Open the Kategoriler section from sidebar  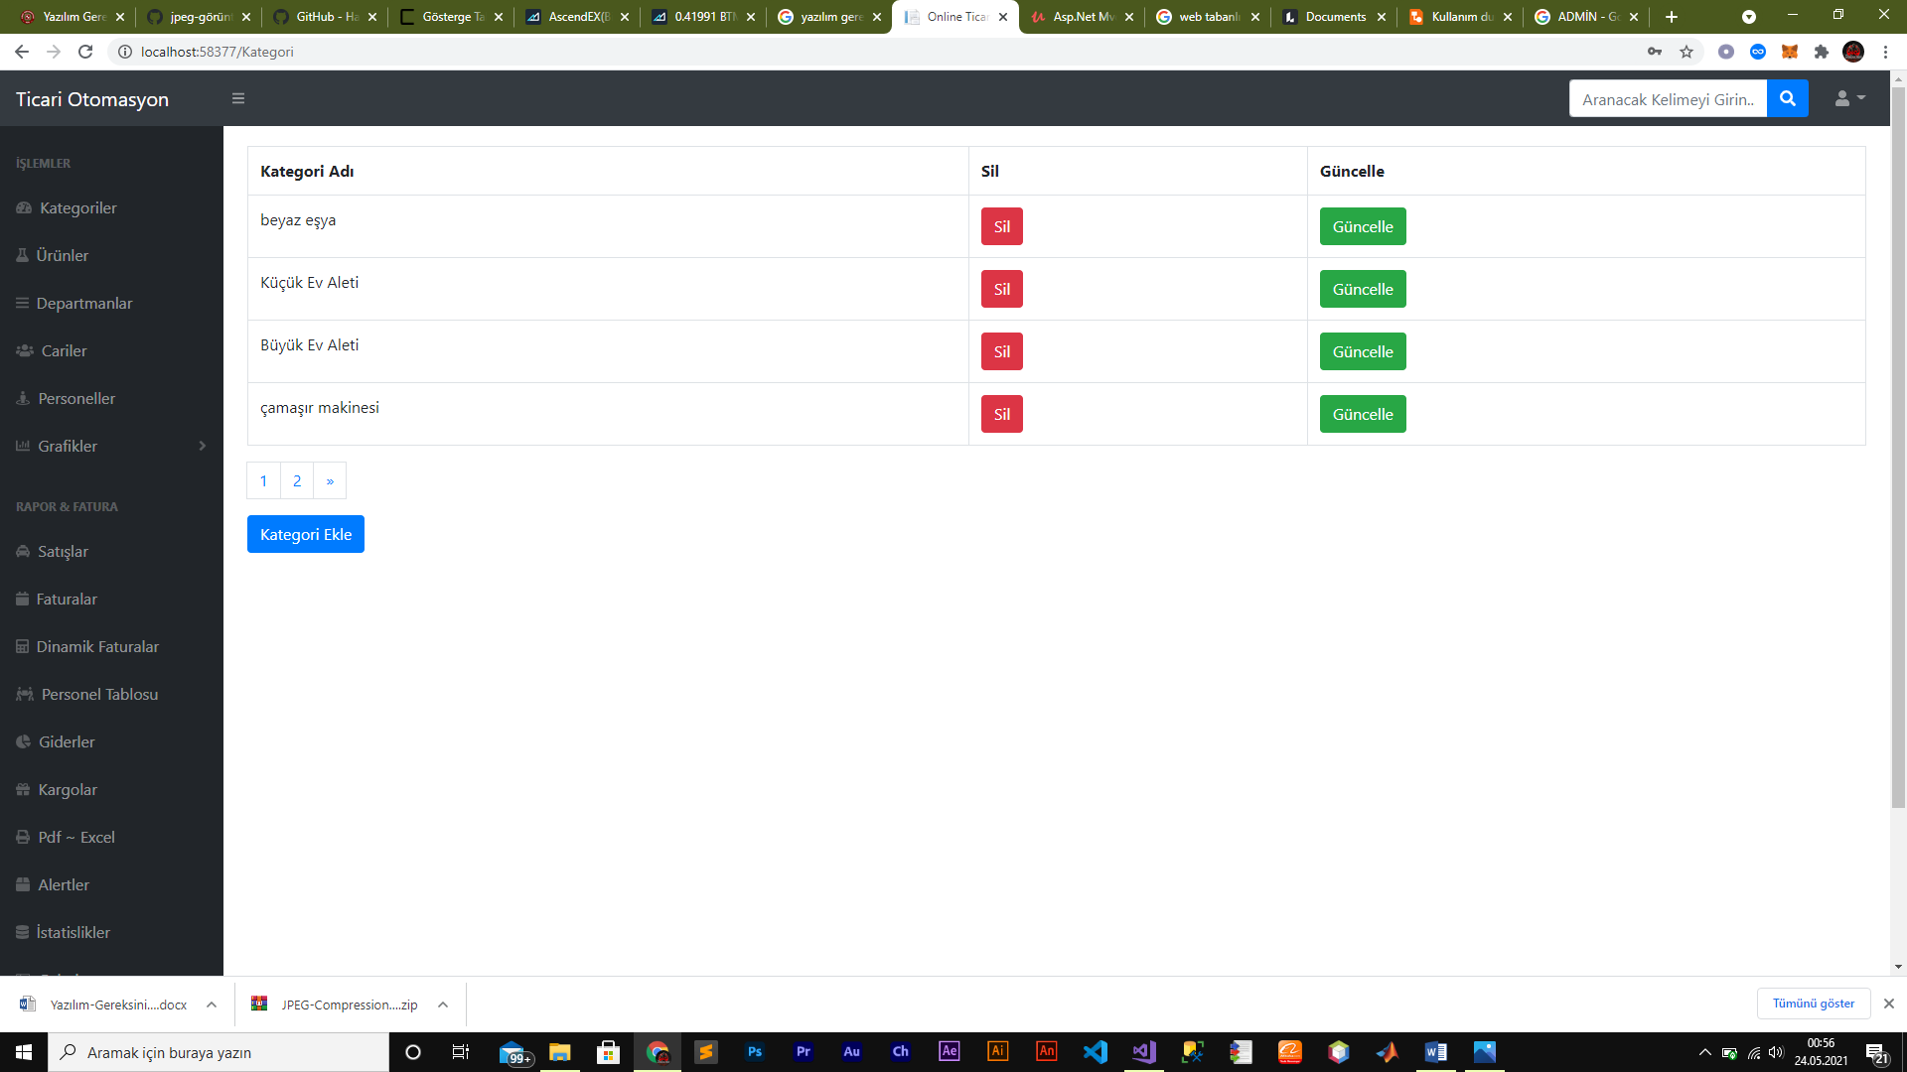tap(77, 208)
